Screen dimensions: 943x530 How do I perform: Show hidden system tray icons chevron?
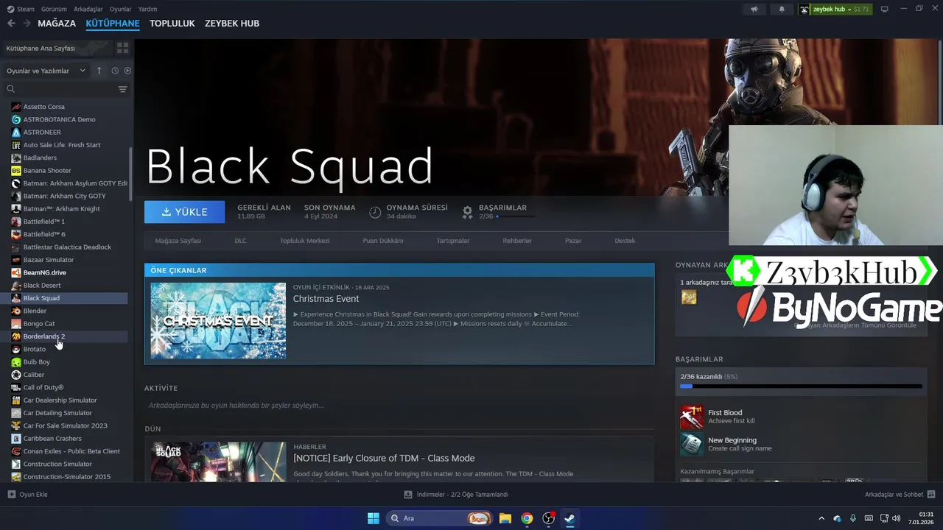coord(821,518)
